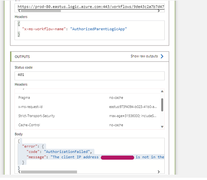Click the right arrow of the Body scrollbar

point(158,172)
